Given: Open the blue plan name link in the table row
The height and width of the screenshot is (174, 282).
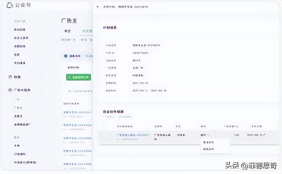Looking at the screenshot, I should point(133,135).
